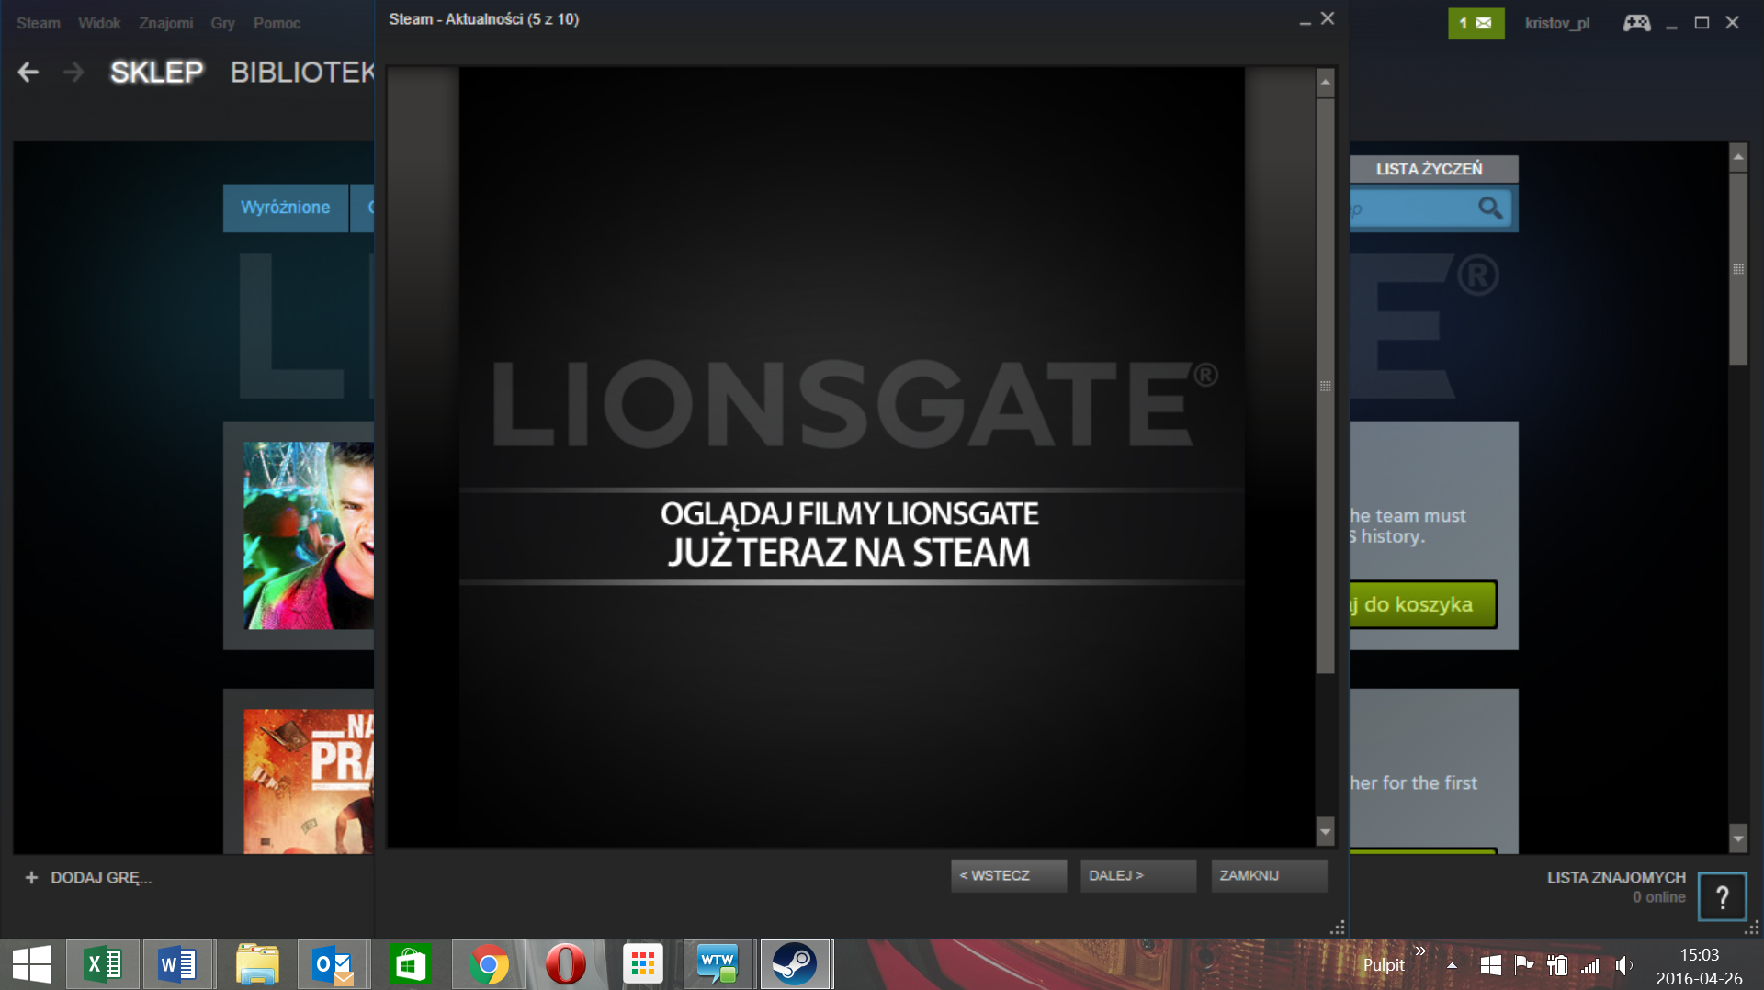Screen dimensions: 1764x990
Task: Open the colorful movie thumbnail in store
Action: [x=309, y=535]
